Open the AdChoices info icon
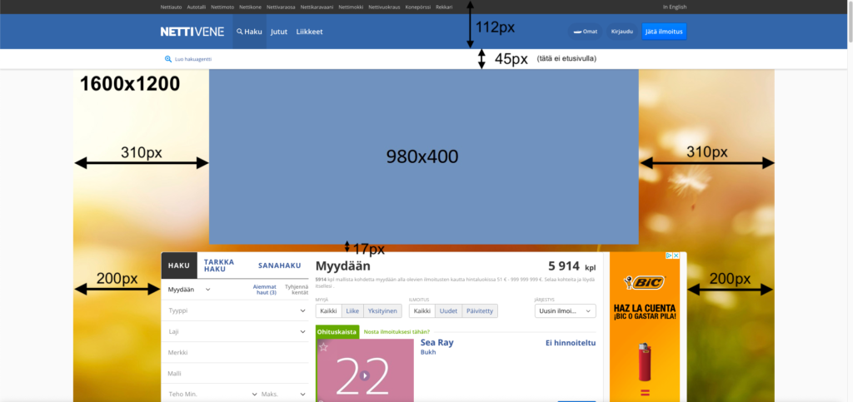Image resolution: width=853 pixels, height=402 pixels. 670,256
